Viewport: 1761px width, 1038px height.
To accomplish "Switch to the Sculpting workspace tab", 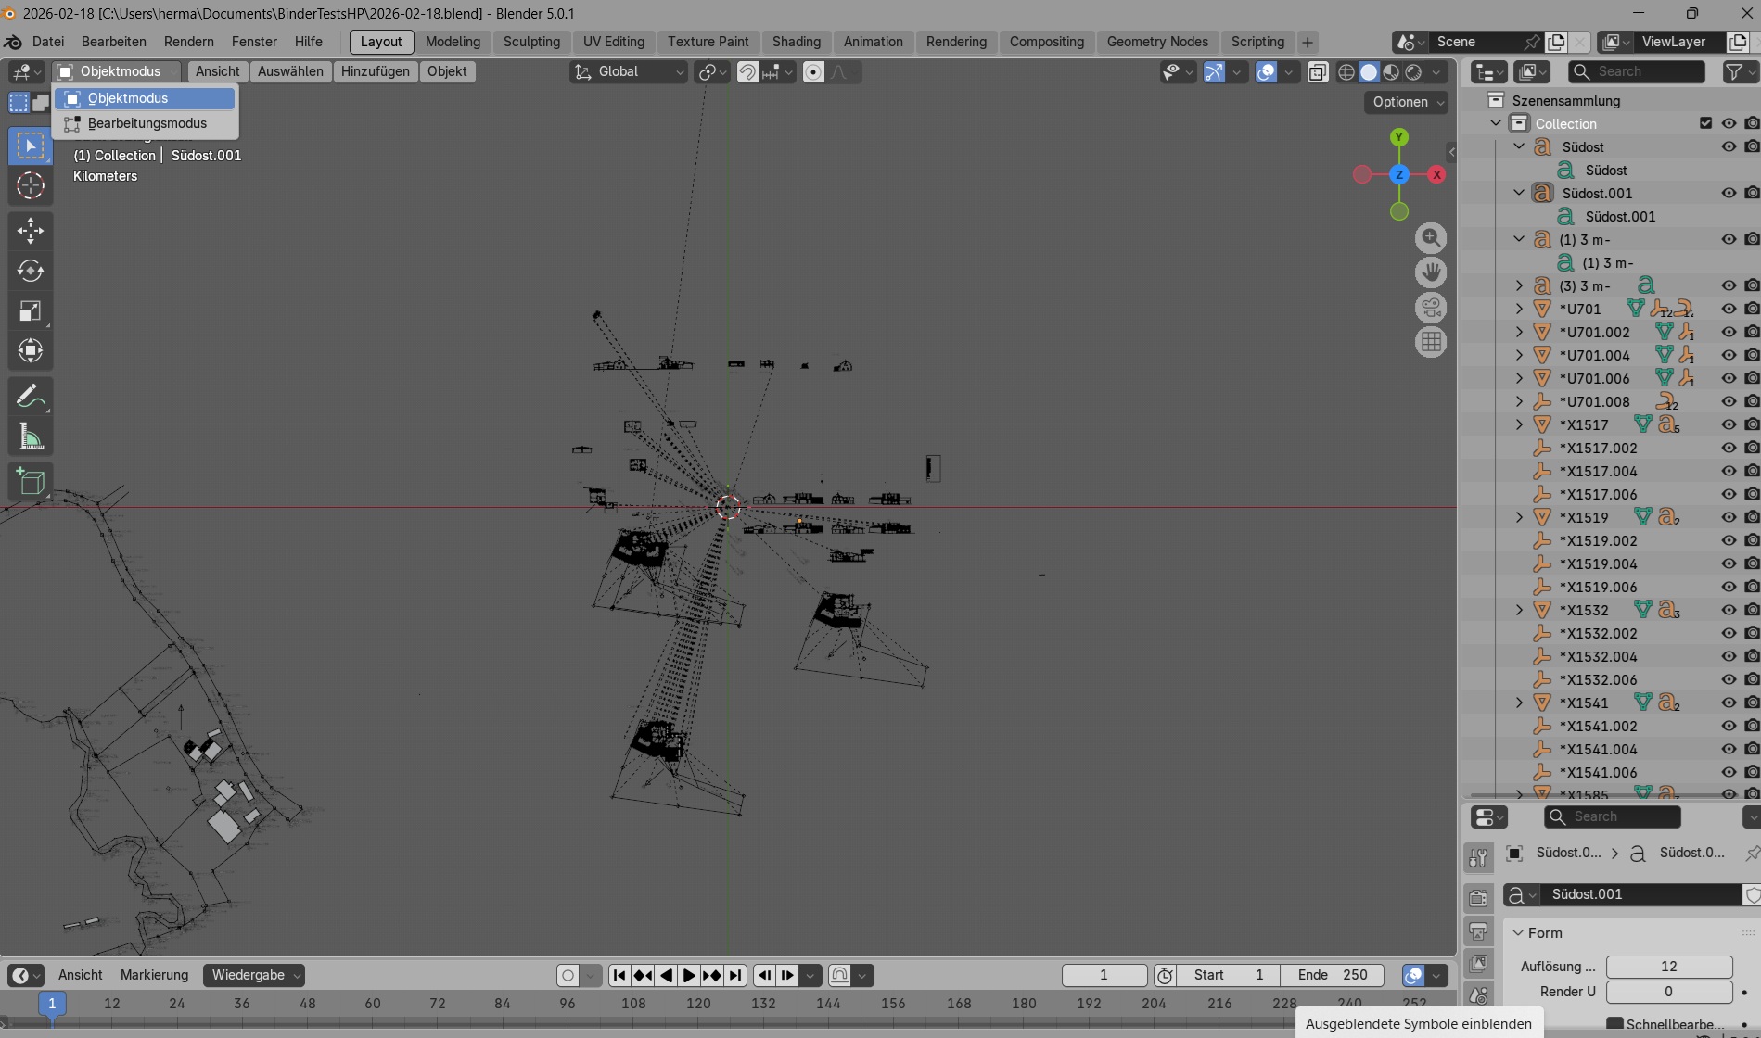I will pos(531,42).
